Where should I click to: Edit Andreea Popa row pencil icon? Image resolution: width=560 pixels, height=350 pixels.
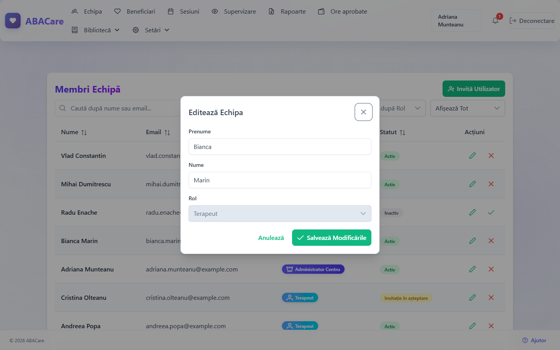coord(472,326)
